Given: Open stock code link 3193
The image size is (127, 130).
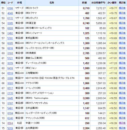Looking at the screenshot, I should point(10,53).
